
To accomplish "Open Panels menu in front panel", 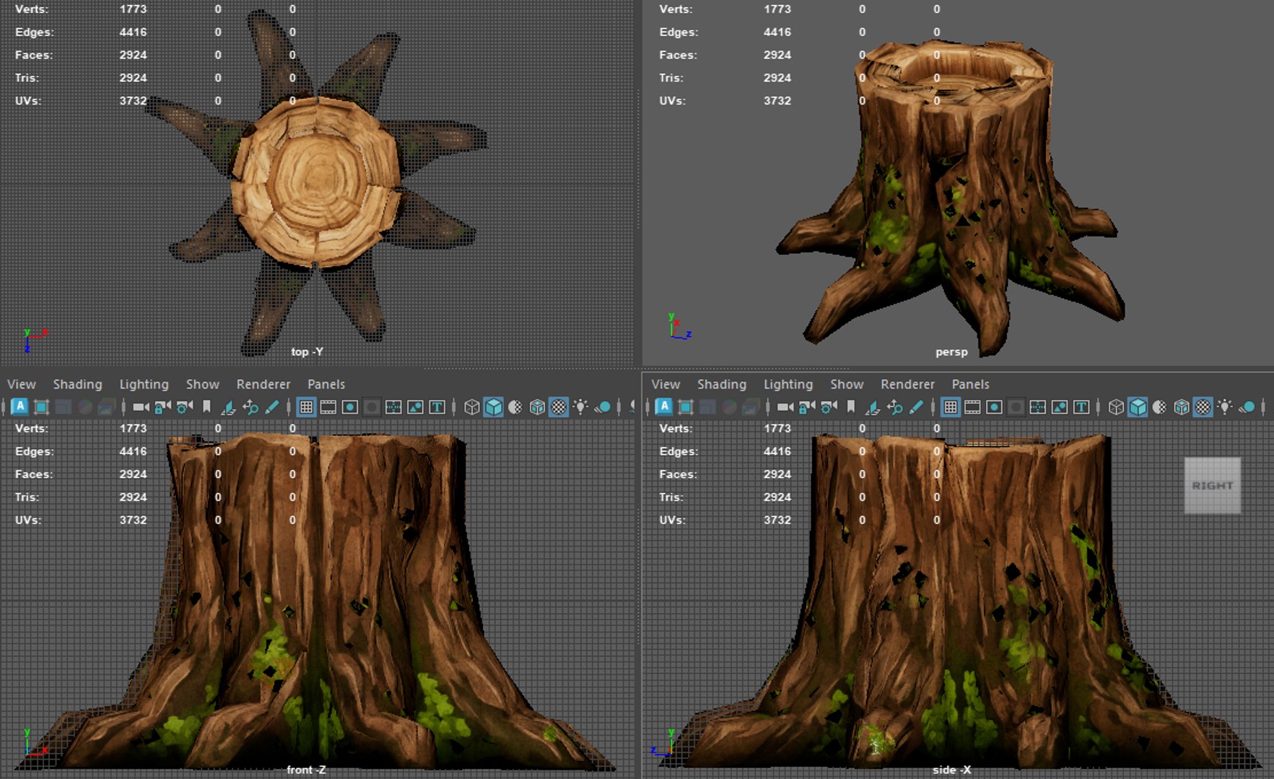I will coord(326,384).
